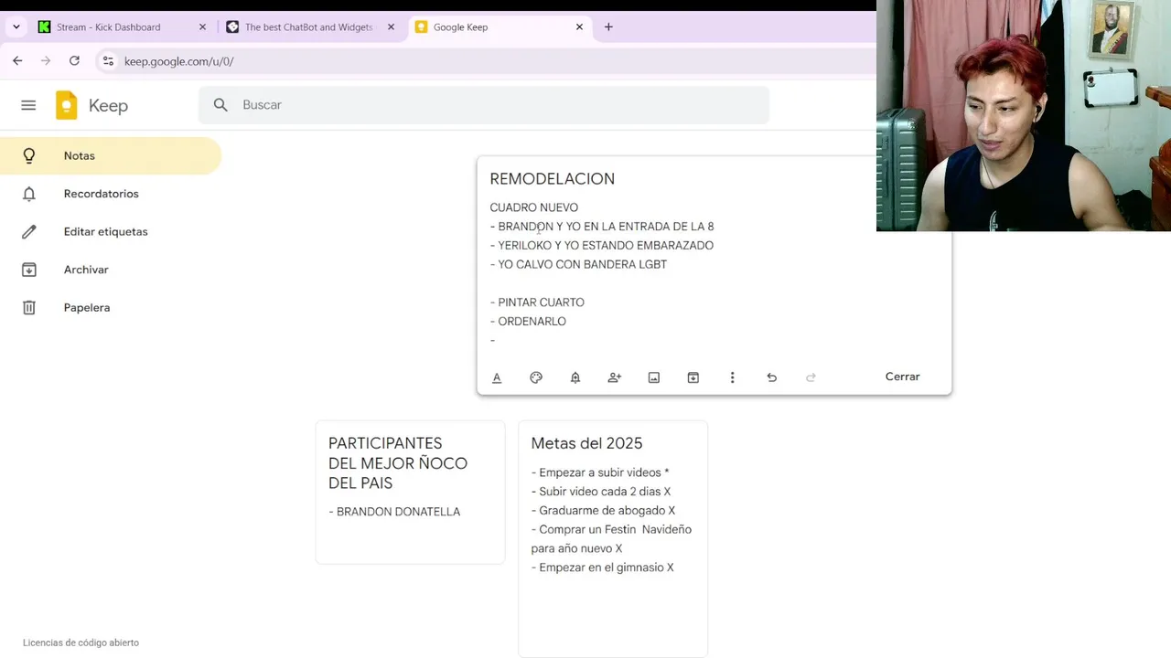Click the yellow Keep logo icon

coord(67,105)
